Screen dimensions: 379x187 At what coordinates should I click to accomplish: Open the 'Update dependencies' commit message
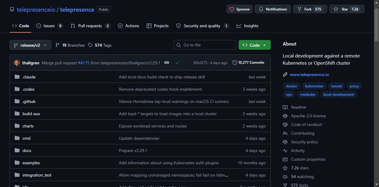tap(139, 138)
